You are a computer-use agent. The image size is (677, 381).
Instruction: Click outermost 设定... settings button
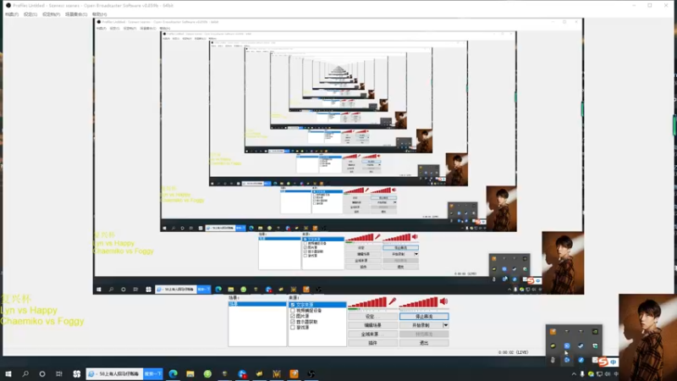click(372, 316)
